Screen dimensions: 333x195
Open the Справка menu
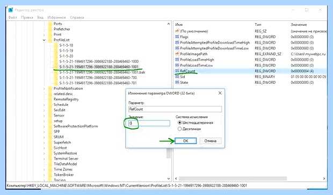click(x=77, y=17)
